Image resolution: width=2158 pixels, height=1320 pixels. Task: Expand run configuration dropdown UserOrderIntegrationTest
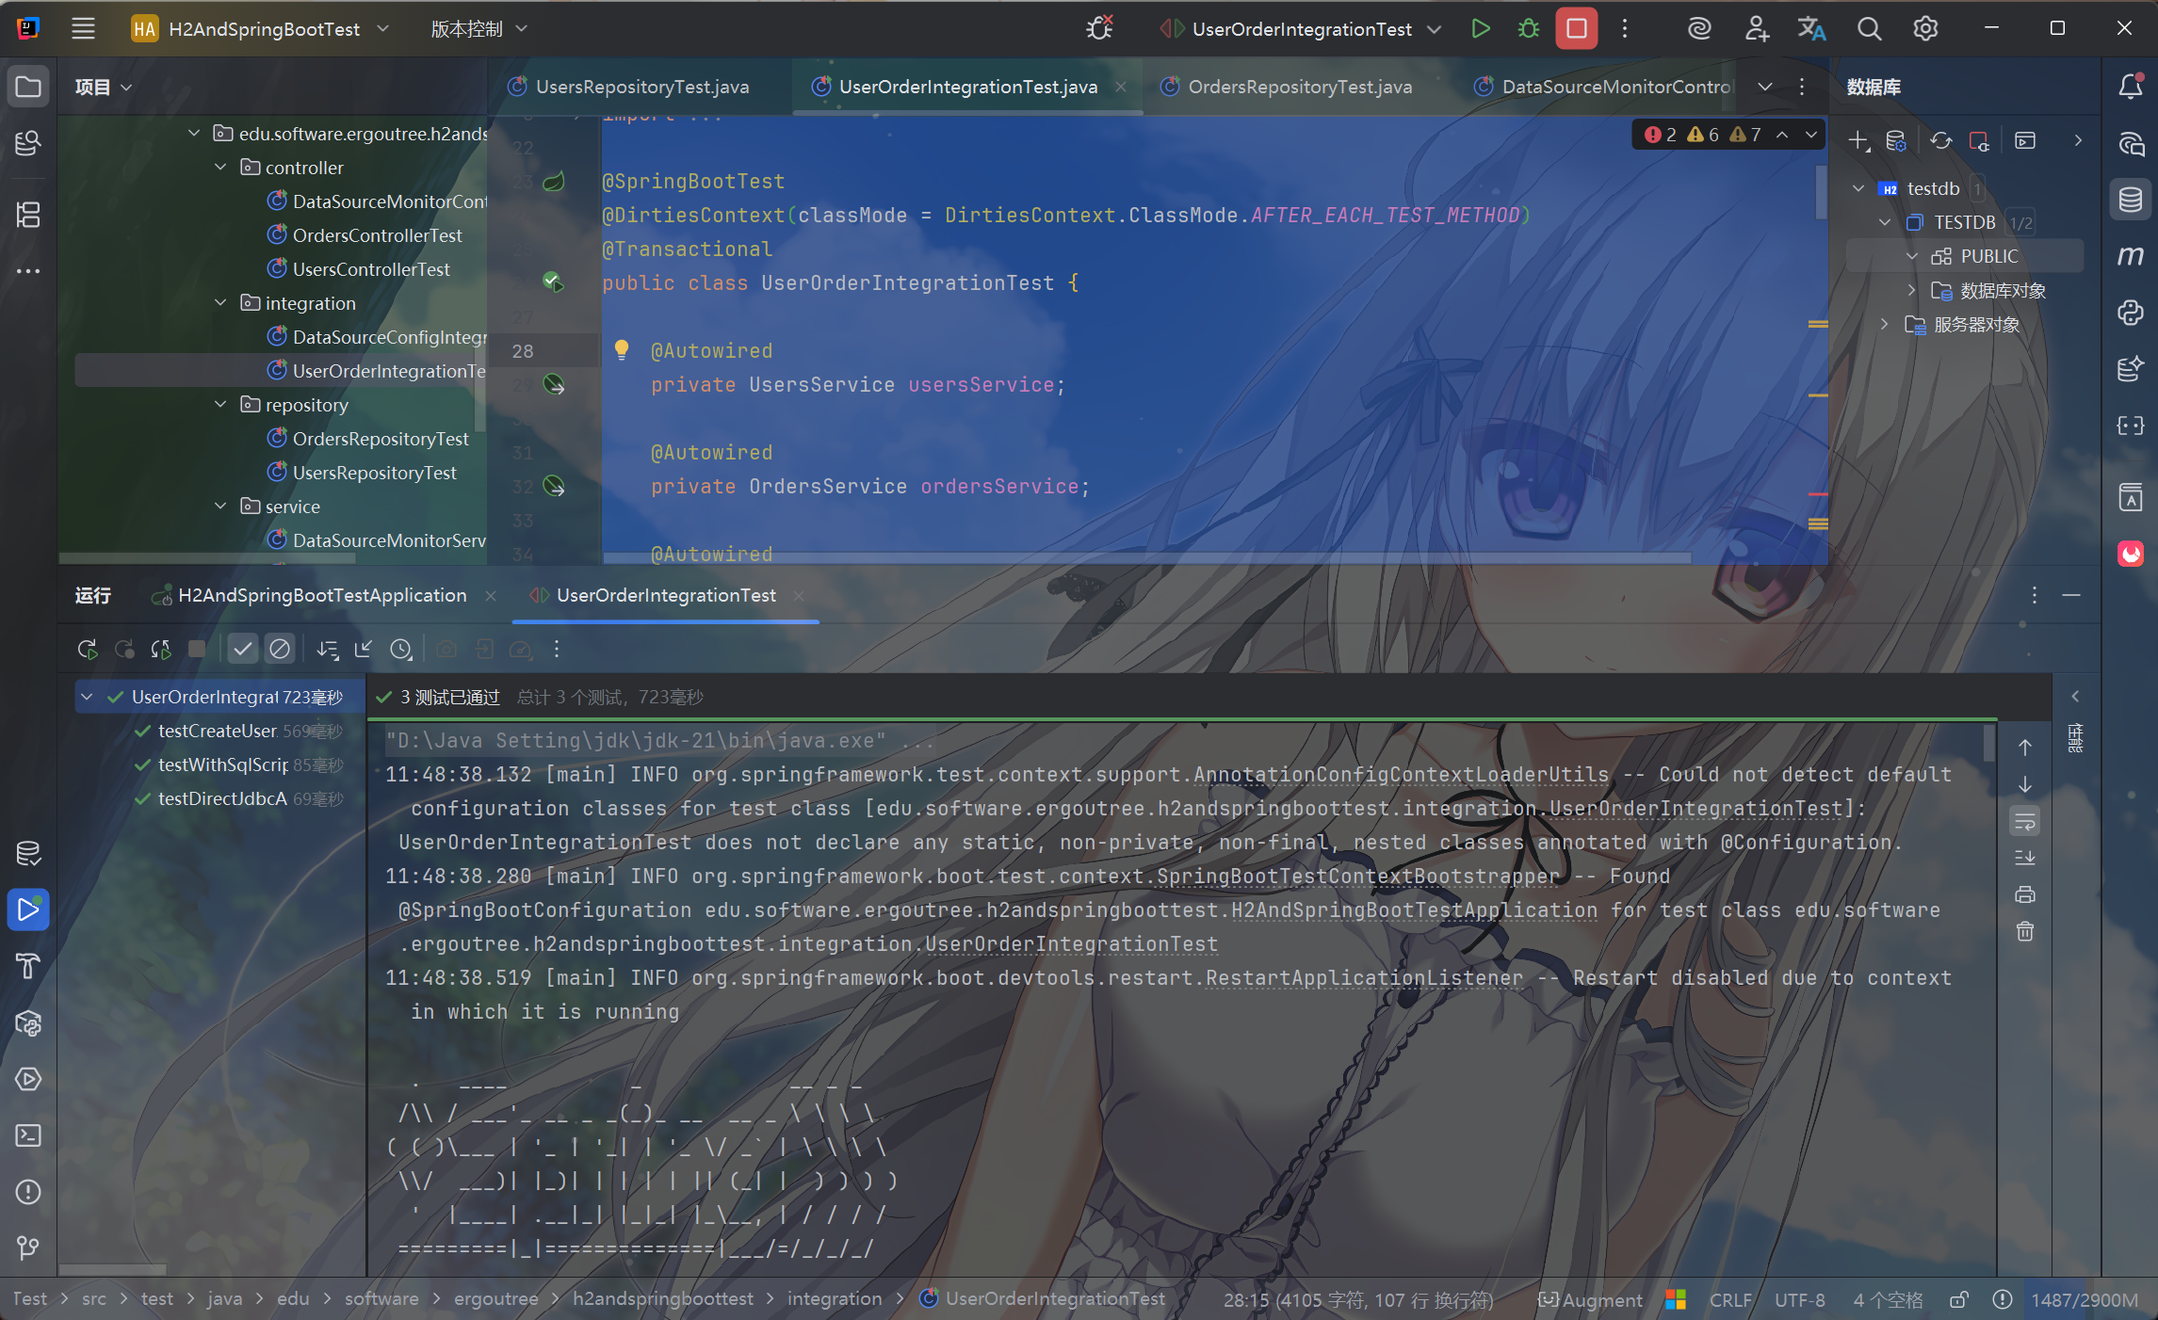tap(1301, 28)
